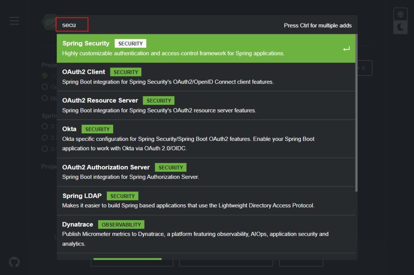Screen dimensions: 414x275
Task: Add the Okta dependency
Action: (206, 139)
